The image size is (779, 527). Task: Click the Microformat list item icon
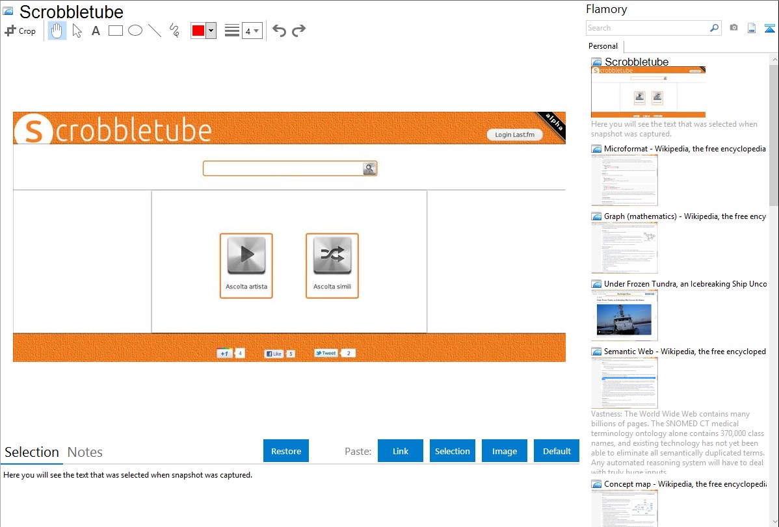(x=596, y=149)
